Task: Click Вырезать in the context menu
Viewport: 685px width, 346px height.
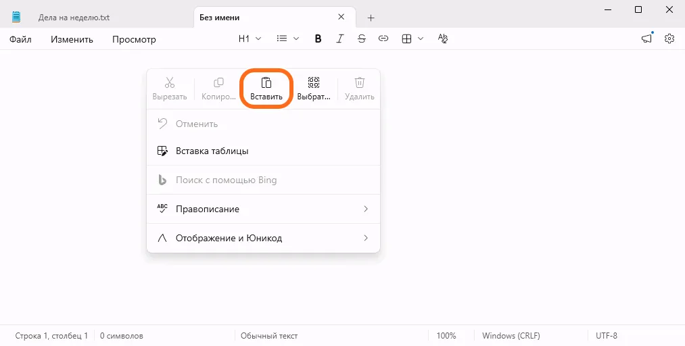Action: tap(170, 89)
